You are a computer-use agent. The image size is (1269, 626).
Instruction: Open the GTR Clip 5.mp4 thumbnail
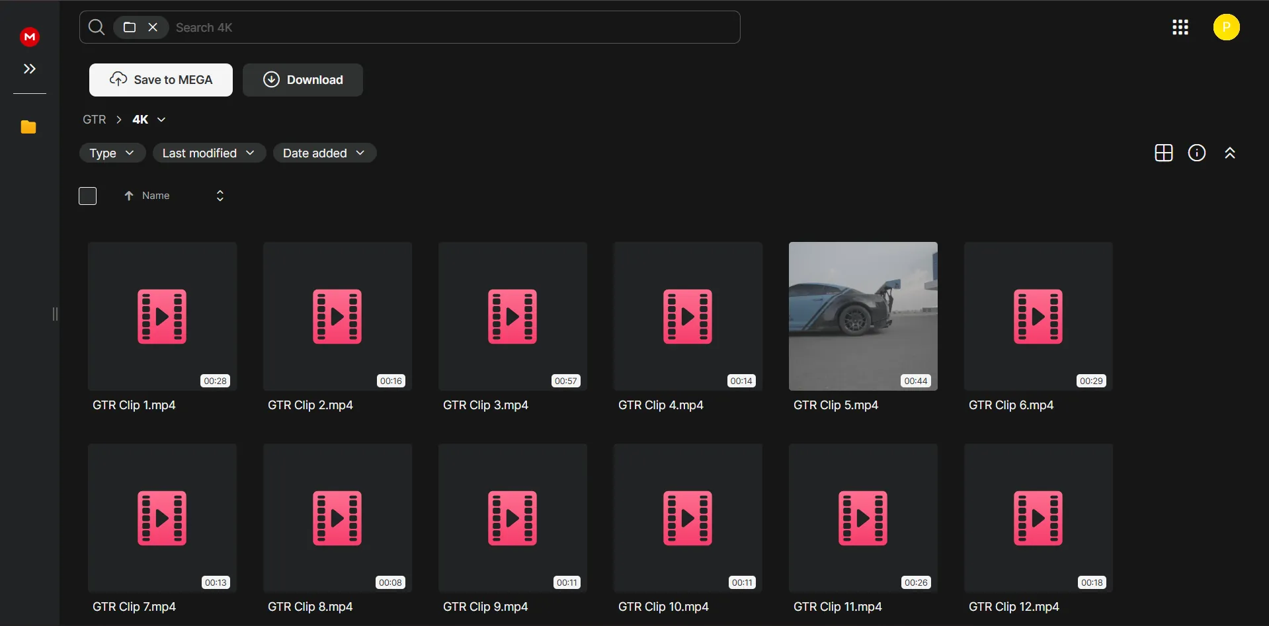[x=862, y=315]
